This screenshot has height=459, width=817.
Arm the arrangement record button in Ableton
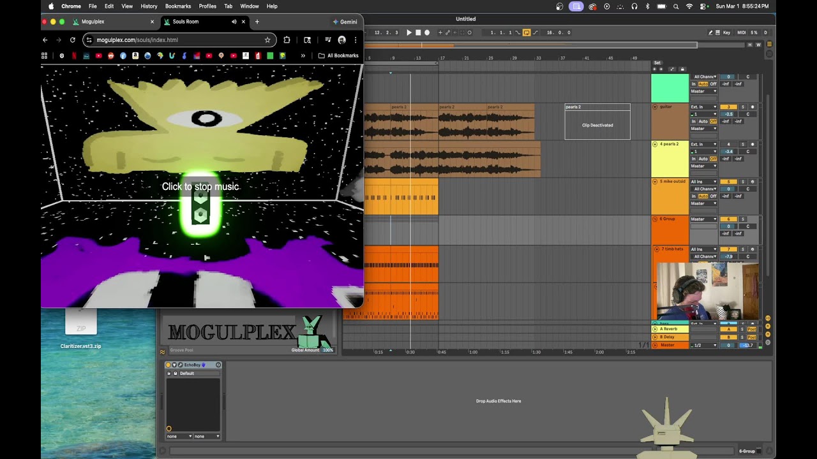[x=427, y=33]
